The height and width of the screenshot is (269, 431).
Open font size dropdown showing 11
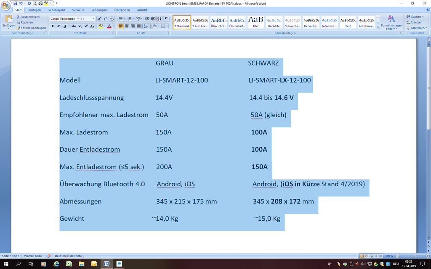[x=94, y=18]
